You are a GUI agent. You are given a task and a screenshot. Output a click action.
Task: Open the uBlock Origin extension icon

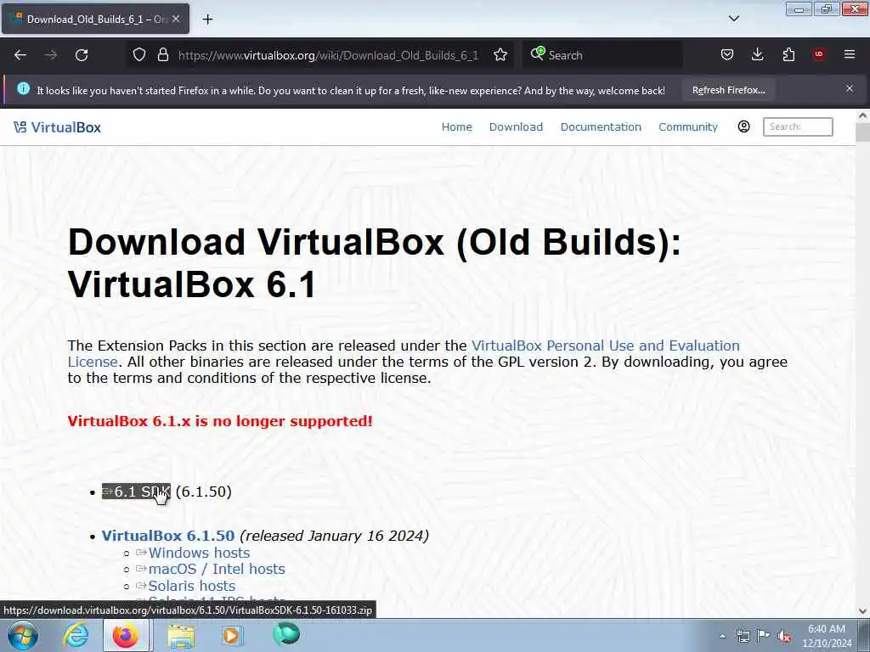pos(819,54)
